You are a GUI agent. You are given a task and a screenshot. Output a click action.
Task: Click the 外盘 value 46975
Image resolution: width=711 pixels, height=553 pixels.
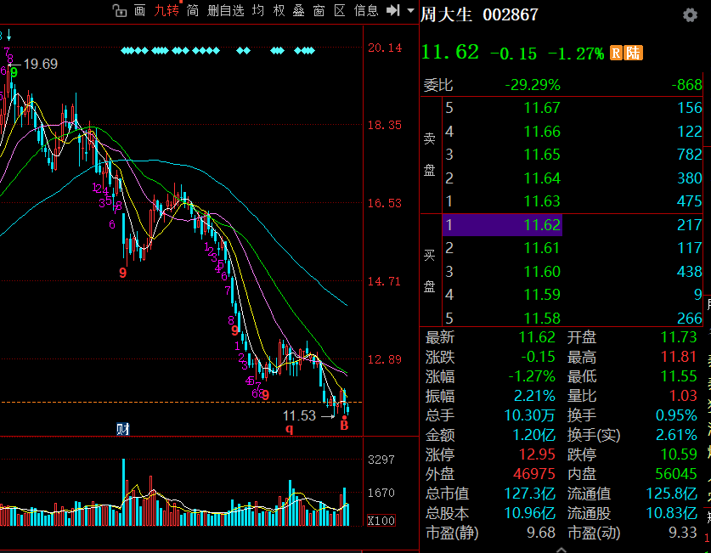(534, 474)
